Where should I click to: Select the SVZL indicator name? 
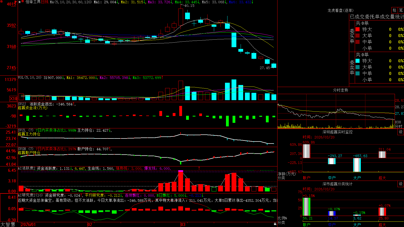pyautogui.click(x=22, y=130)
